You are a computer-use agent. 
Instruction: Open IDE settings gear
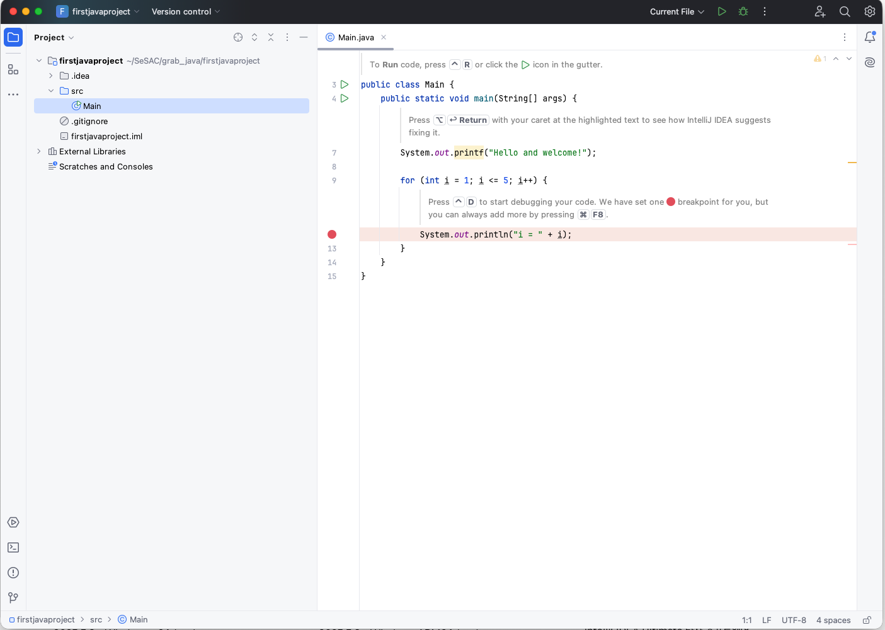click(x=870, y=11)
